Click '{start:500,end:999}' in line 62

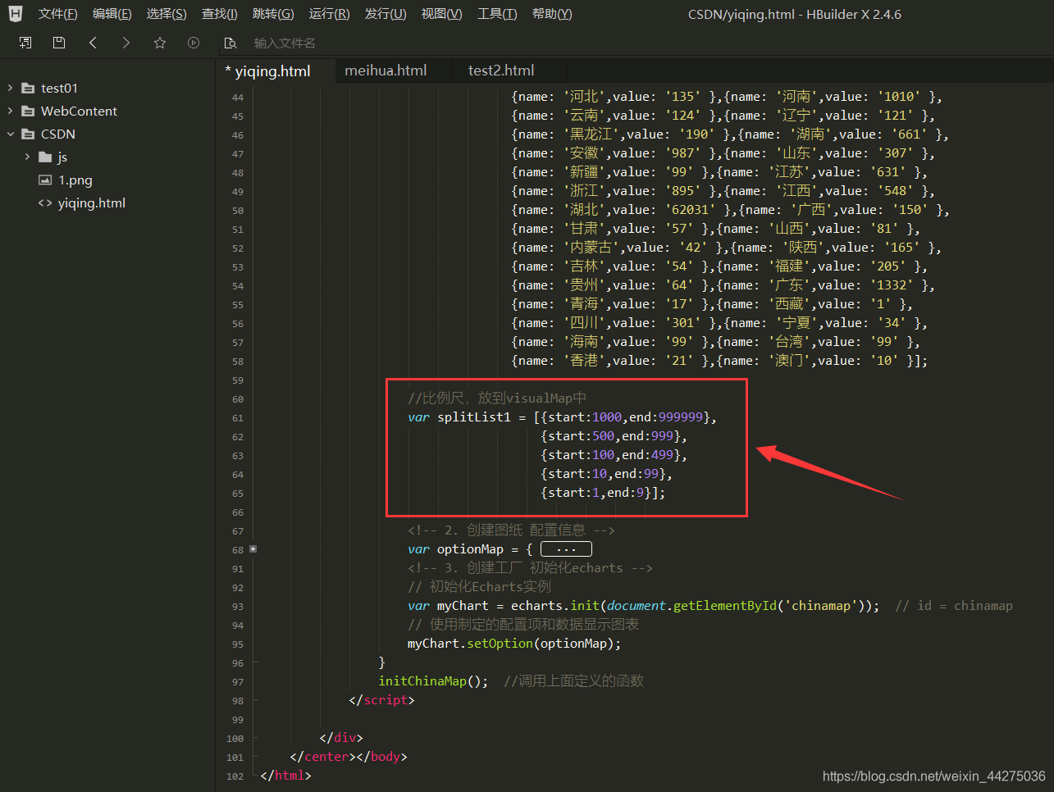point(611,435)
